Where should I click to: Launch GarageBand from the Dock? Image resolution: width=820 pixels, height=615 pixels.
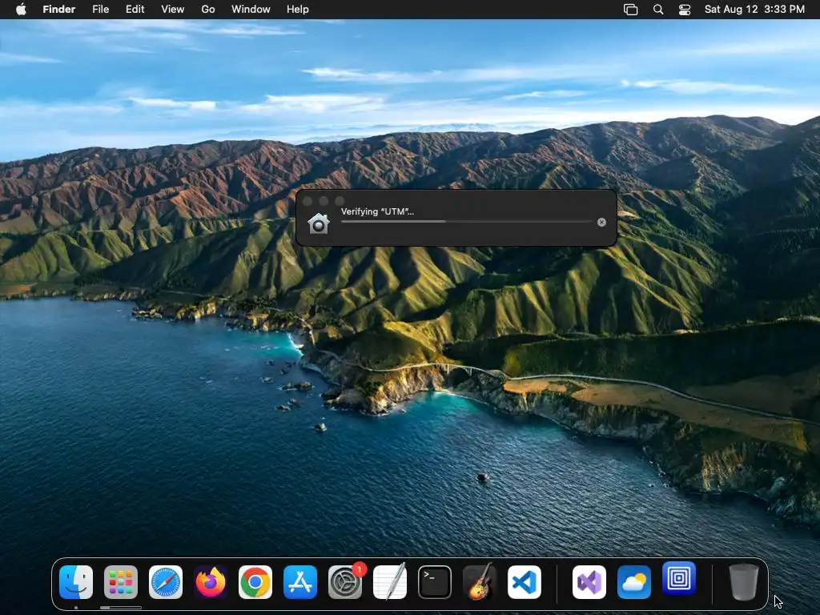(x=480, y=582)
